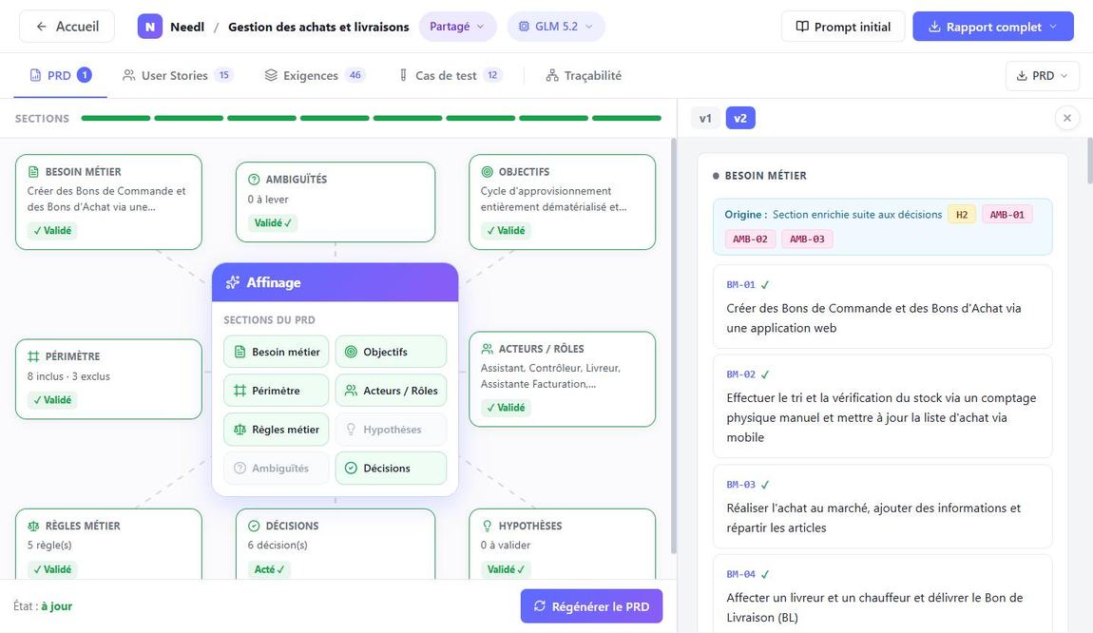Image resolution: width=1093 pixels, height=633 pixels.
Task: Click the chip icon in GLM 5.2 pill
Action: 524,27
